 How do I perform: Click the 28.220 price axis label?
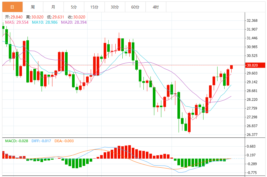pyautogui.click(x=252, y=99)
